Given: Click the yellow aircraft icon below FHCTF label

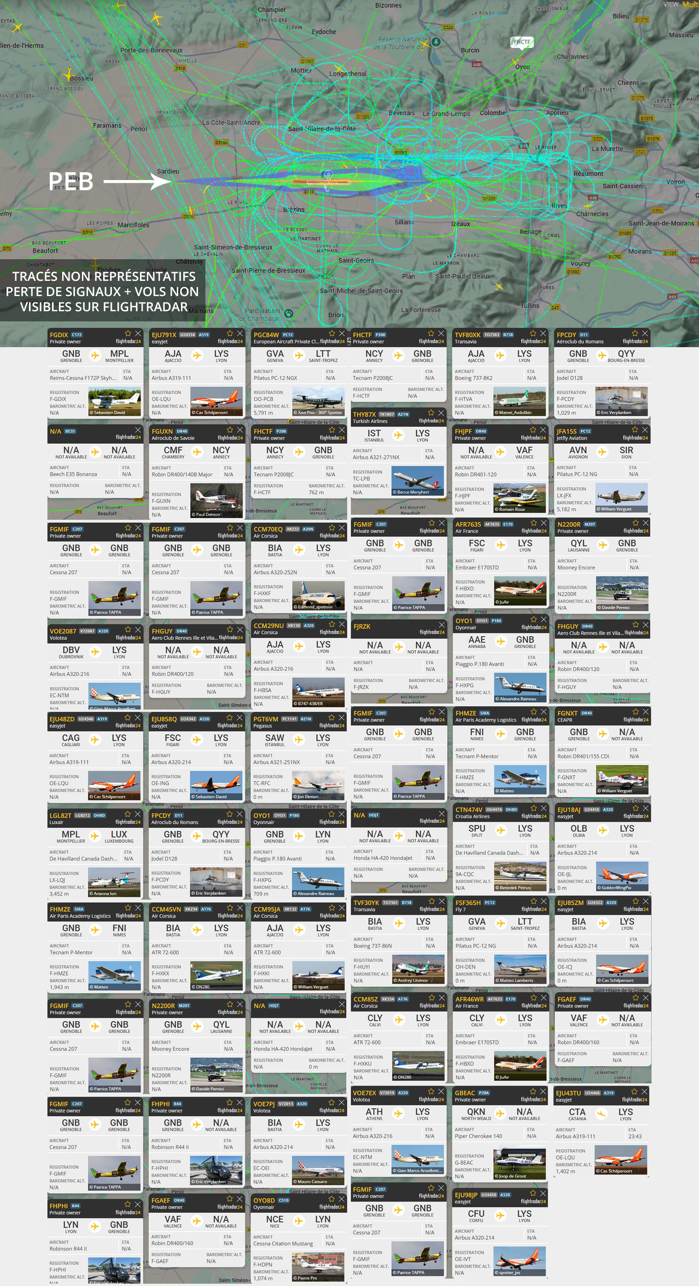Looking at the screenshot, I should [x=517, y=62].
